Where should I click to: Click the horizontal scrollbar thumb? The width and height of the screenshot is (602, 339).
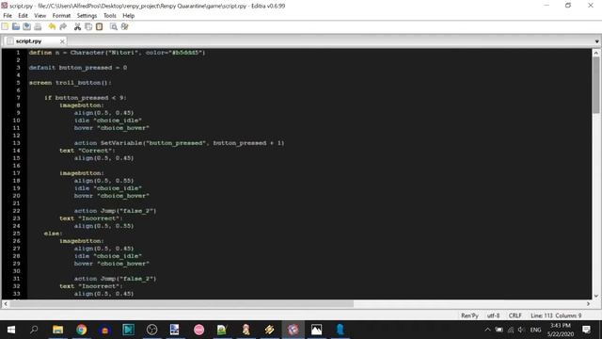[x=182, y=303]
